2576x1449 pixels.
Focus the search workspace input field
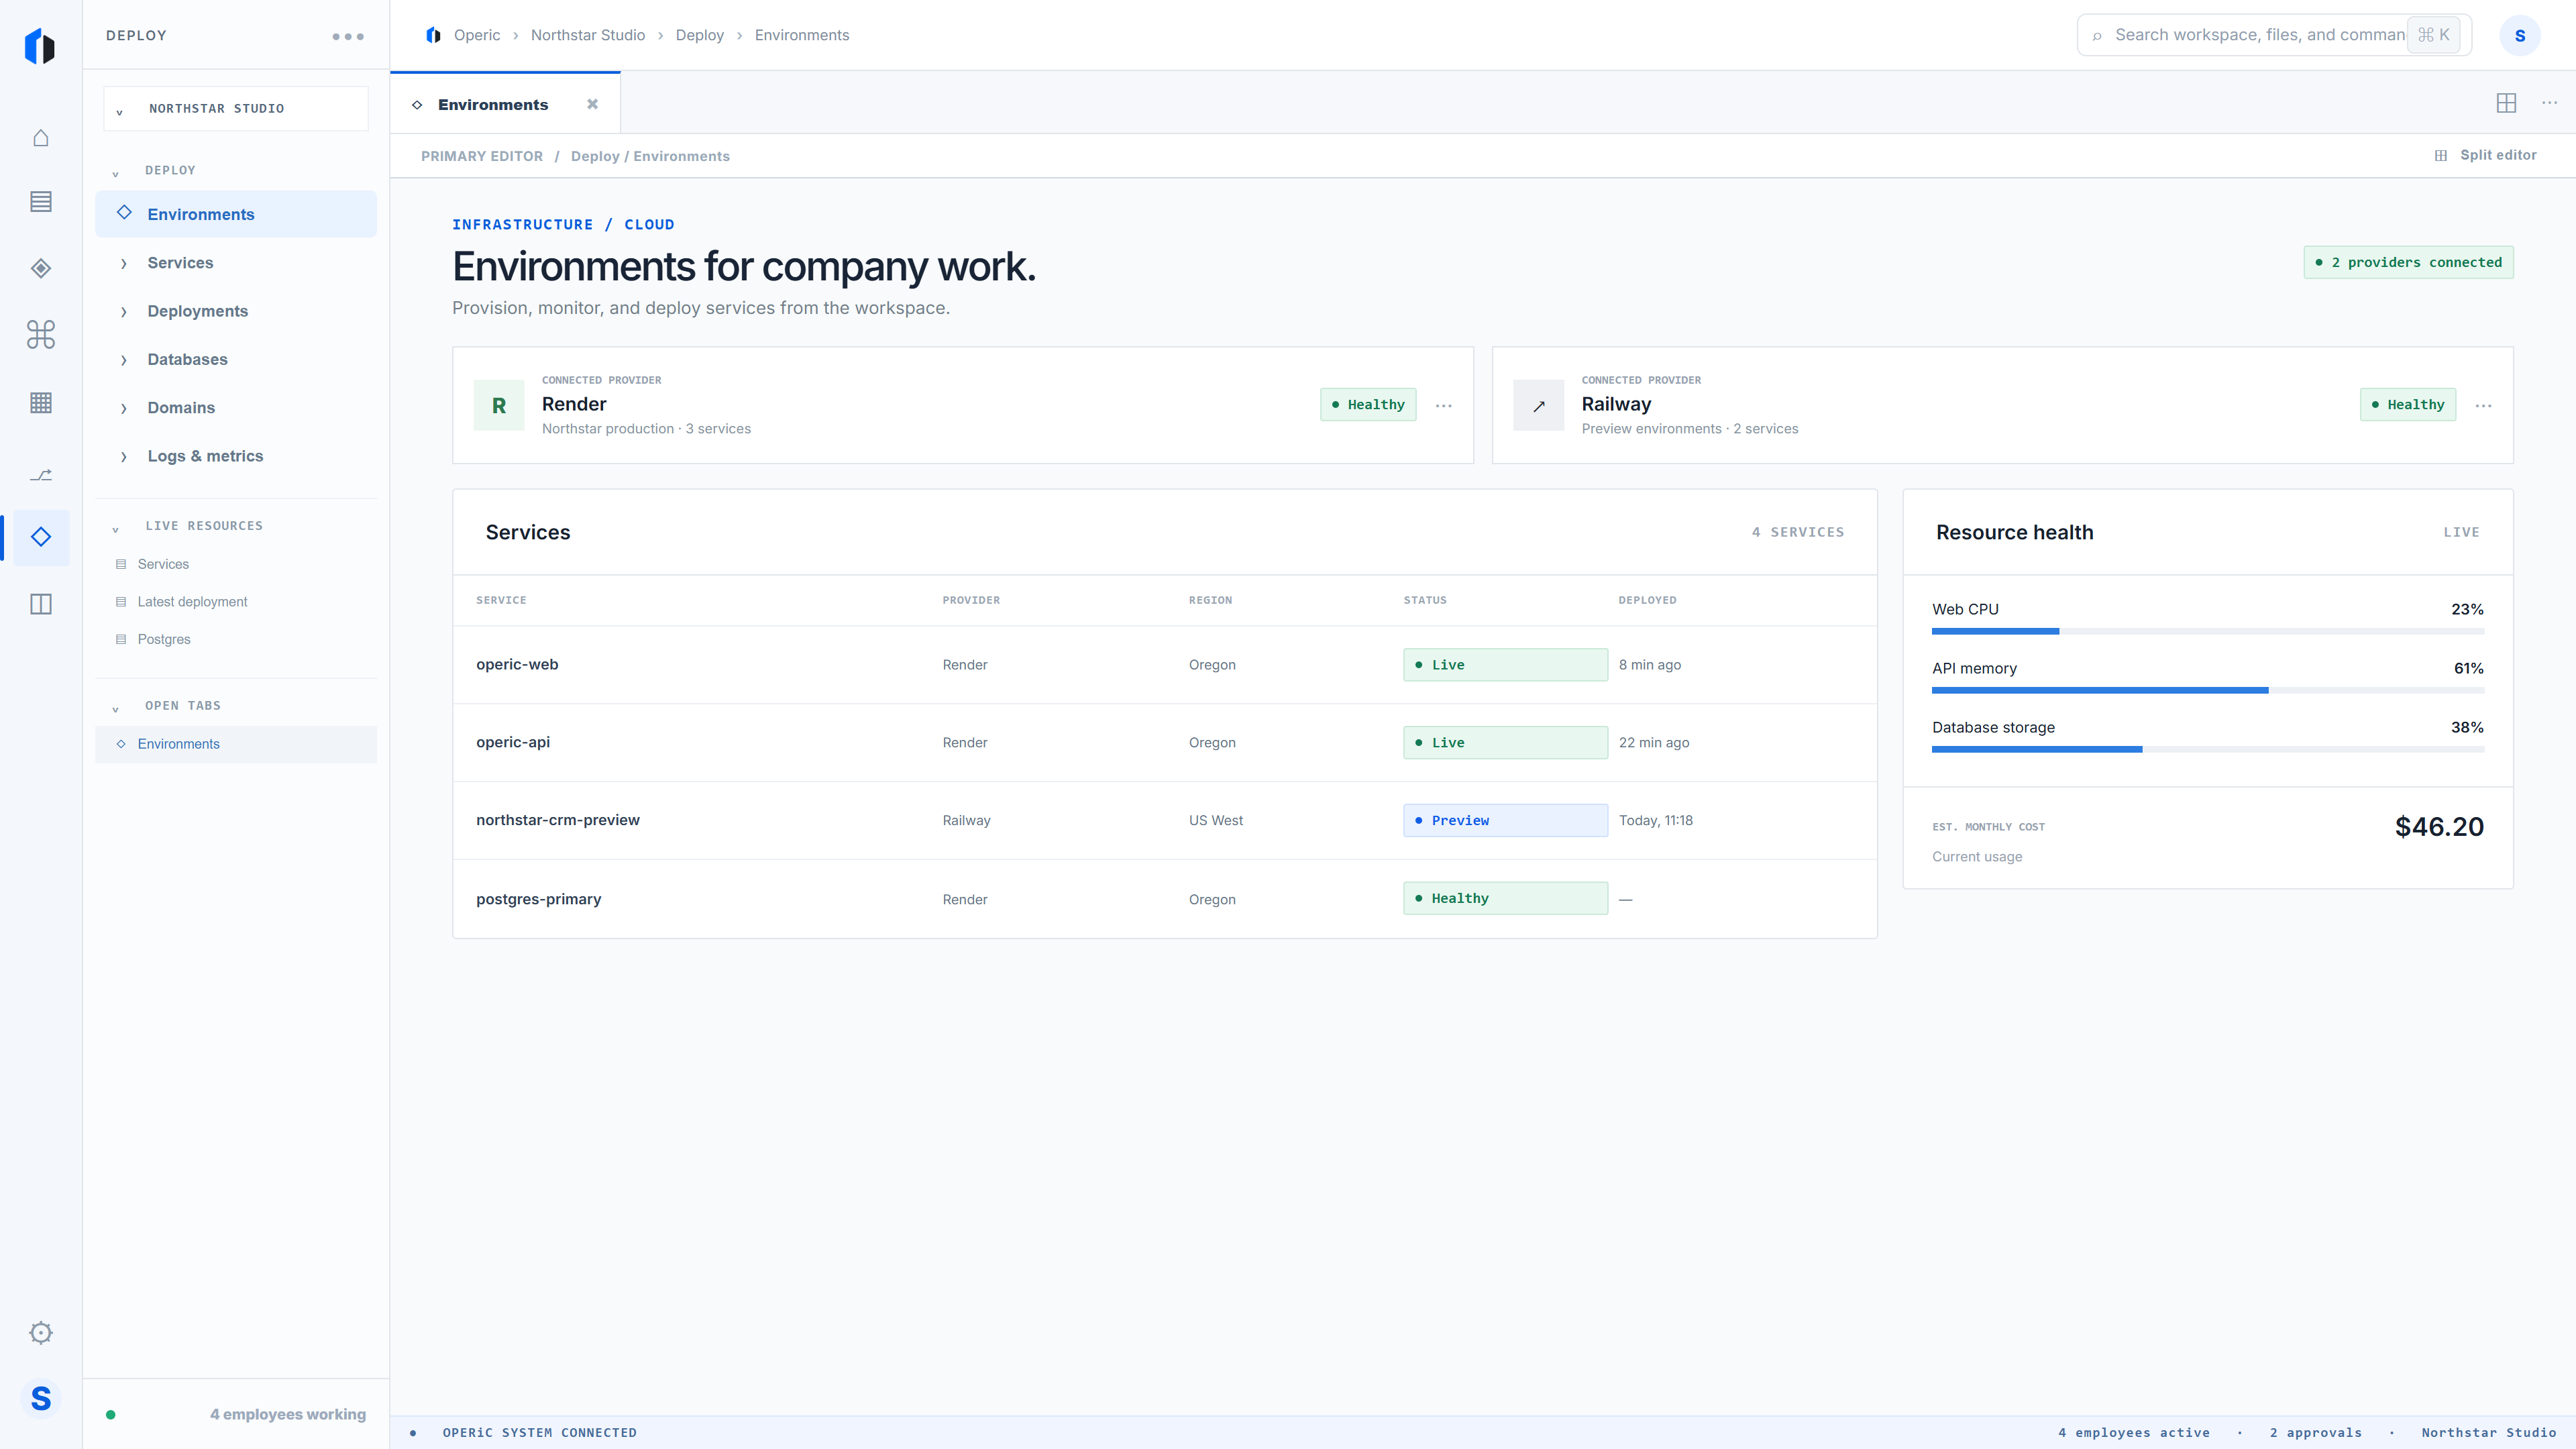pyautogui.click(x=2274, y=35)
